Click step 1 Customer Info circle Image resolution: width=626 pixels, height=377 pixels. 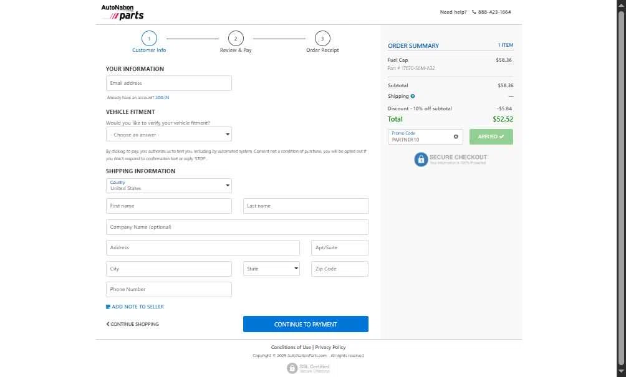[149, 39]
